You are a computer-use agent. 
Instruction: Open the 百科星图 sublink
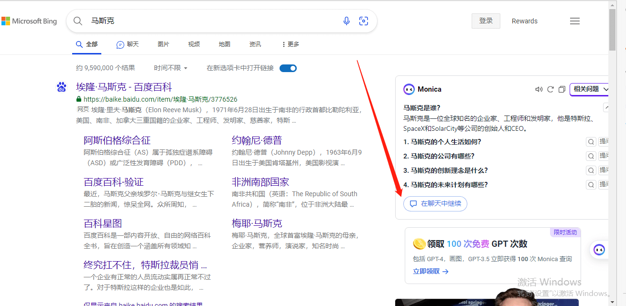pyautogui.click(x=103, y=223)
